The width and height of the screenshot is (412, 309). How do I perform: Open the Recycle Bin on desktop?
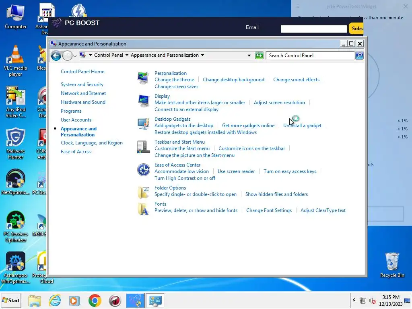392,265
